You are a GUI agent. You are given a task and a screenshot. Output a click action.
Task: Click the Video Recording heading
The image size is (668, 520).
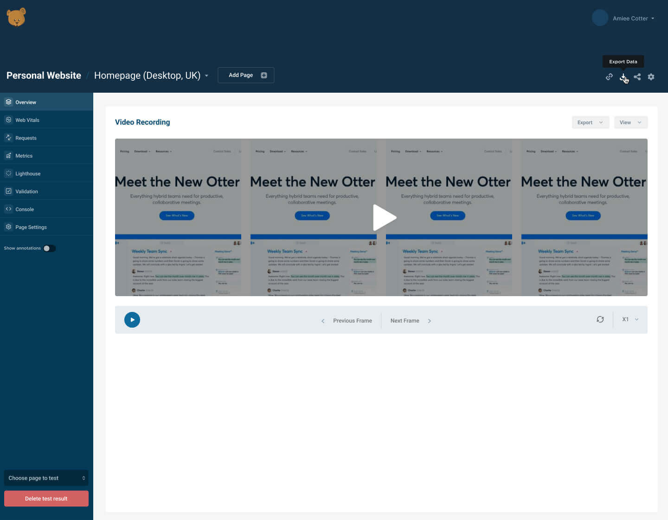pyautogui.click(x=142, y=122)
